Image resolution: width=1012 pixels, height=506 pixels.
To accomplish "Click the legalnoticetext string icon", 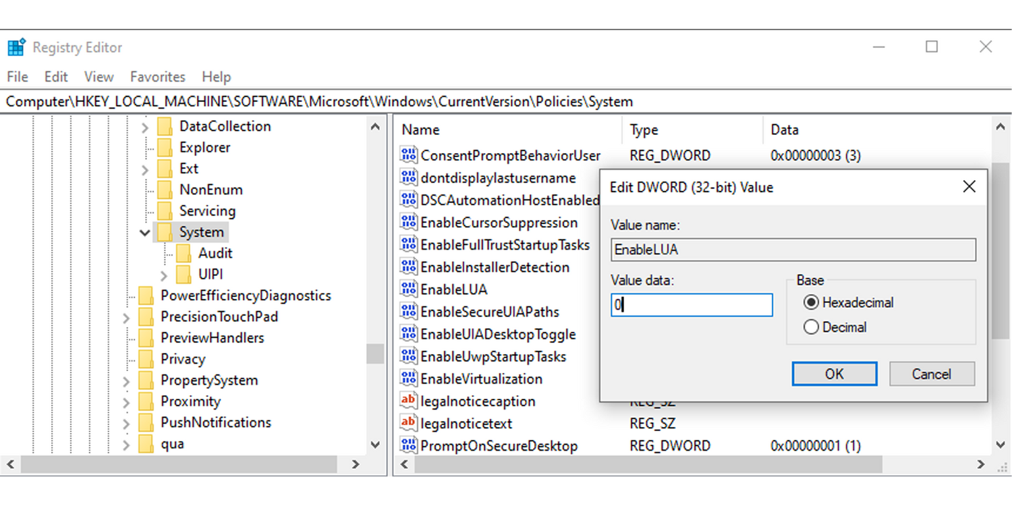I will (x=409, y=423).
